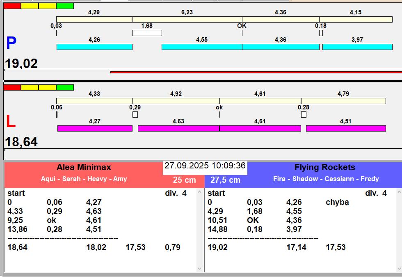
Task: Click the red start light in lane P
Action: 12,6
